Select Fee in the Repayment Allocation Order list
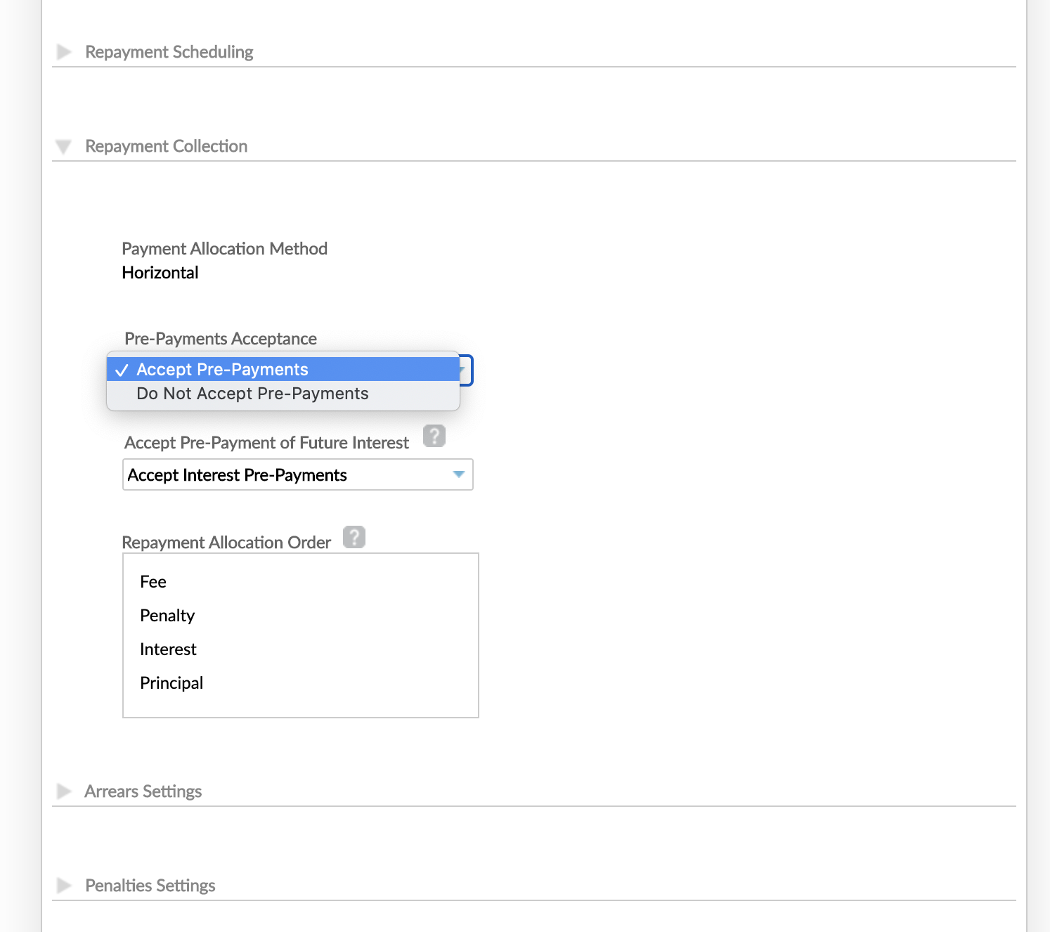1050x932 pixels. (153, 581)
